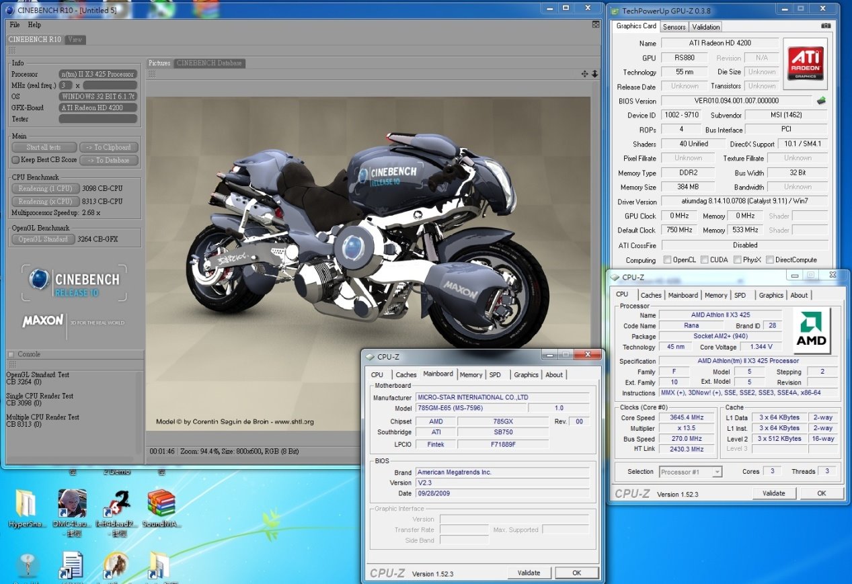Click Validate in CPU-Z processor window
852x584 pixels.
pos(773,493)
